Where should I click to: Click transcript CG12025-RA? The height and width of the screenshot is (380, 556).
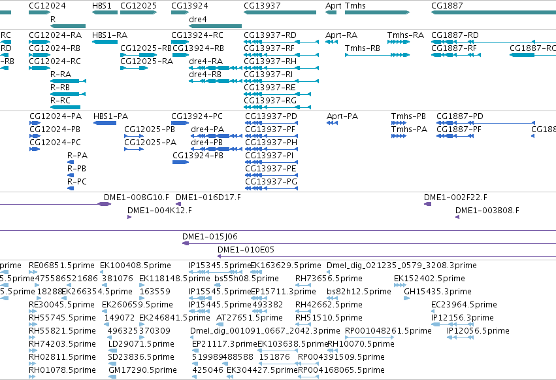(147, 61)
